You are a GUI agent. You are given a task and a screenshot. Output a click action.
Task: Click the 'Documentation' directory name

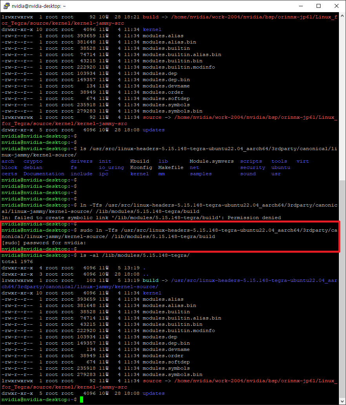click(44, 174)
